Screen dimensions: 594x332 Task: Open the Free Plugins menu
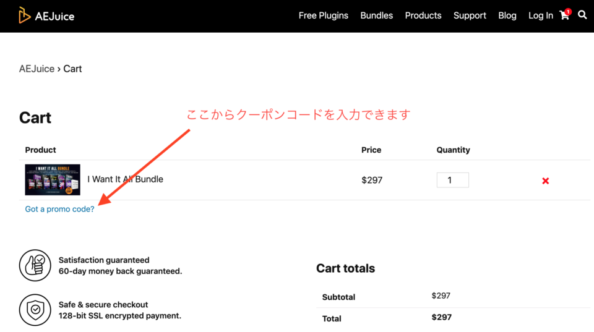click(x=323, y=15)
